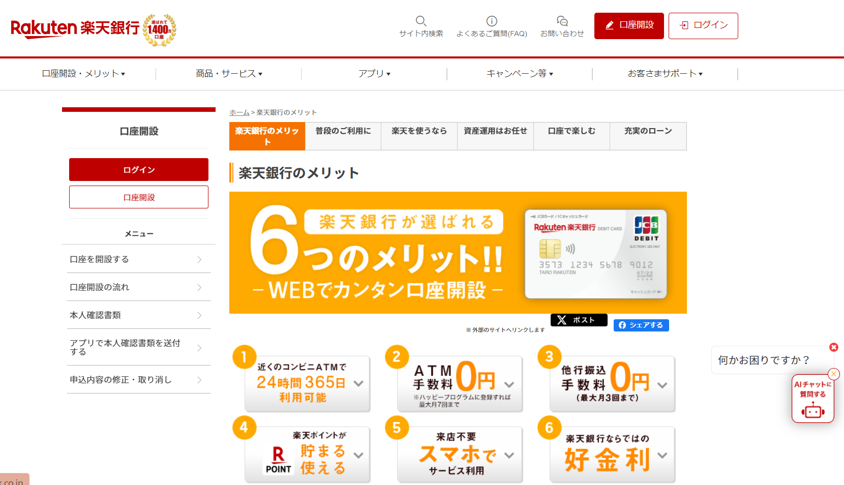Image resolution: width=844 pixels, height=485 pixels.
Task: Expand merit 3 他行振込手数料0円 card
Action: click(x=612, y=384)
